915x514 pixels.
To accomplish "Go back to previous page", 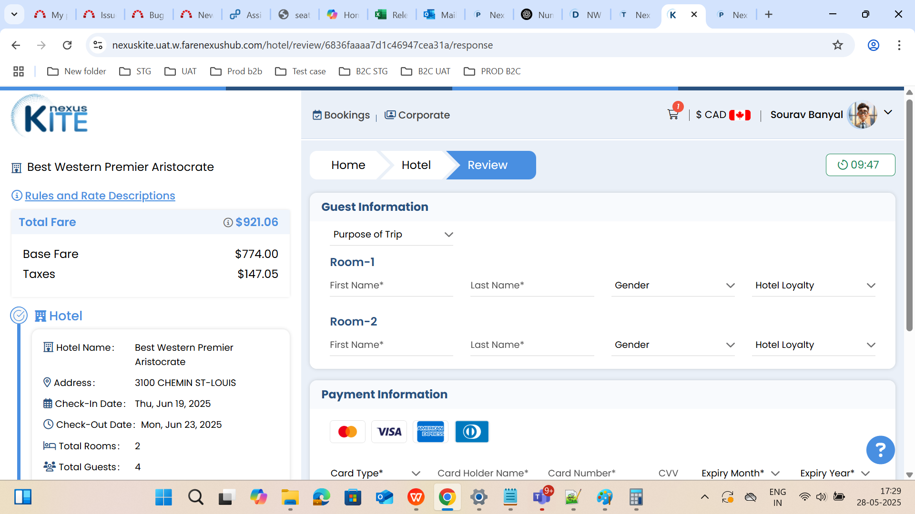I will [x=16, y=45].
